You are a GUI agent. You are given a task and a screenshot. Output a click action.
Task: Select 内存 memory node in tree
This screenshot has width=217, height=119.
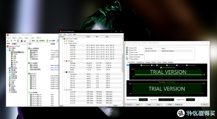click(x=13, y=58)
